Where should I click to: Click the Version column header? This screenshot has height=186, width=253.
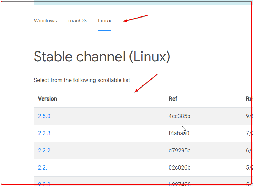tap(48, 99)
